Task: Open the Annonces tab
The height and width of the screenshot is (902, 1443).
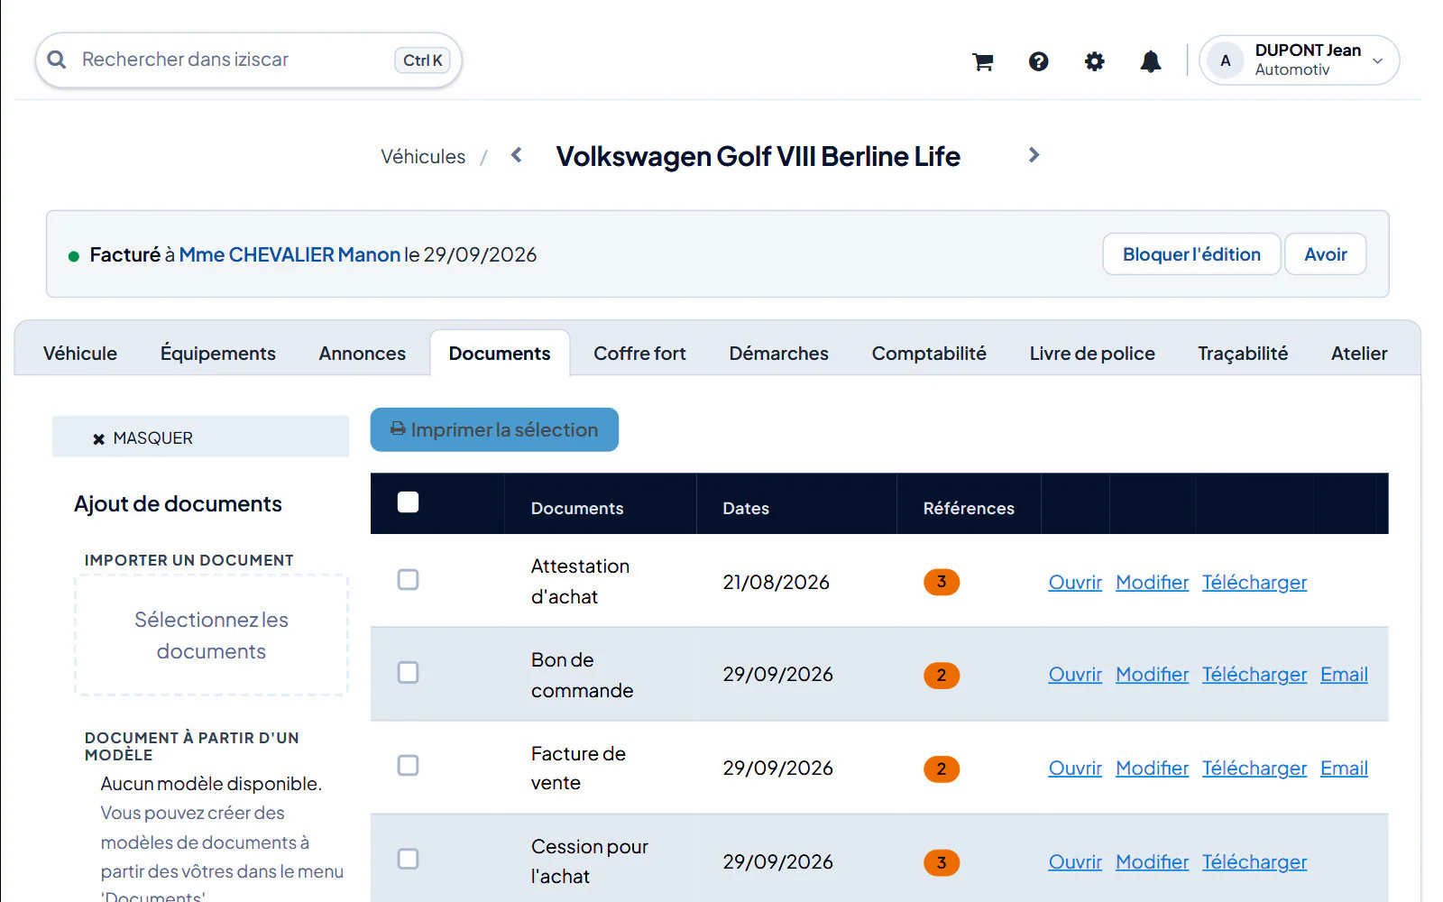Action: point(362,354)
